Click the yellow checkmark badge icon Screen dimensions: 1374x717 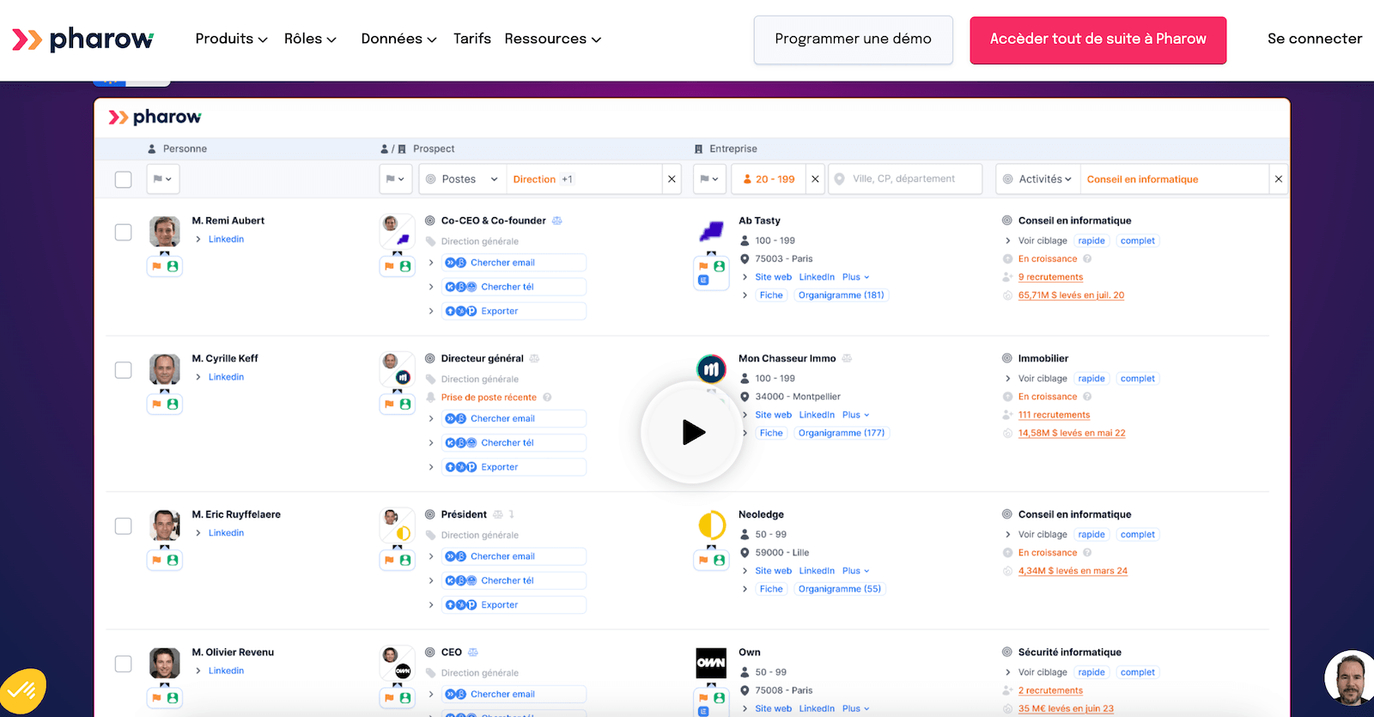[22, 691]
